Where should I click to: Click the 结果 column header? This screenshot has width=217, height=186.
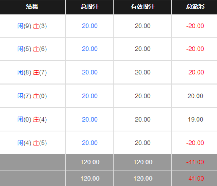pos(32,7)
